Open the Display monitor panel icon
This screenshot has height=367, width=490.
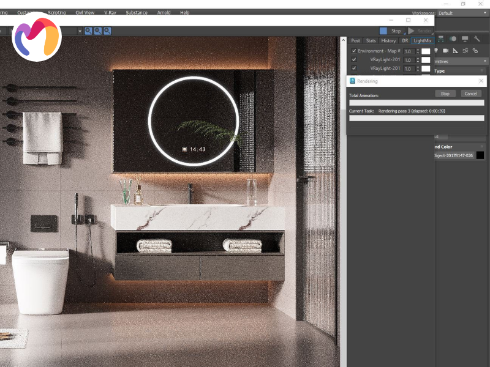465,39
